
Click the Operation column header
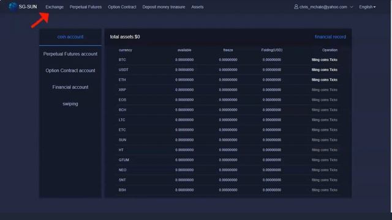(330, 50)
